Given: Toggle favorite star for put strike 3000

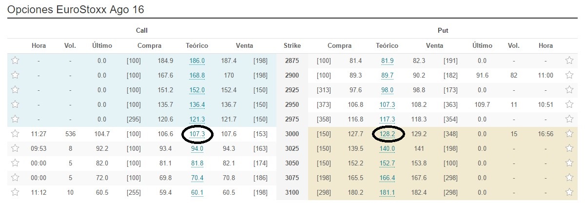Looking at the screenshot, I should 569,134.
